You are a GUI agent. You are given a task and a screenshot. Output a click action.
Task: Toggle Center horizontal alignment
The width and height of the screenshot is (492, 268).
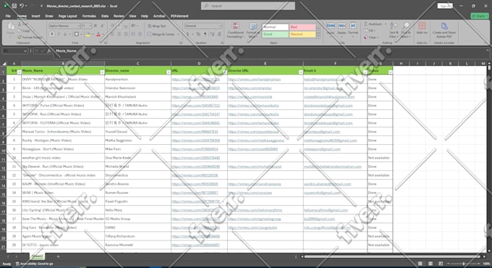119,34
